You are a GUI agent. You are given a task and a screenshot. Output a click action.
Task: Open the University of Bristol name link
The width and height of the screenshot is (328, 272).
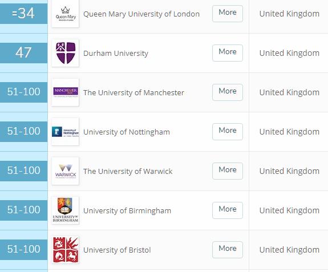pos(117,250)
